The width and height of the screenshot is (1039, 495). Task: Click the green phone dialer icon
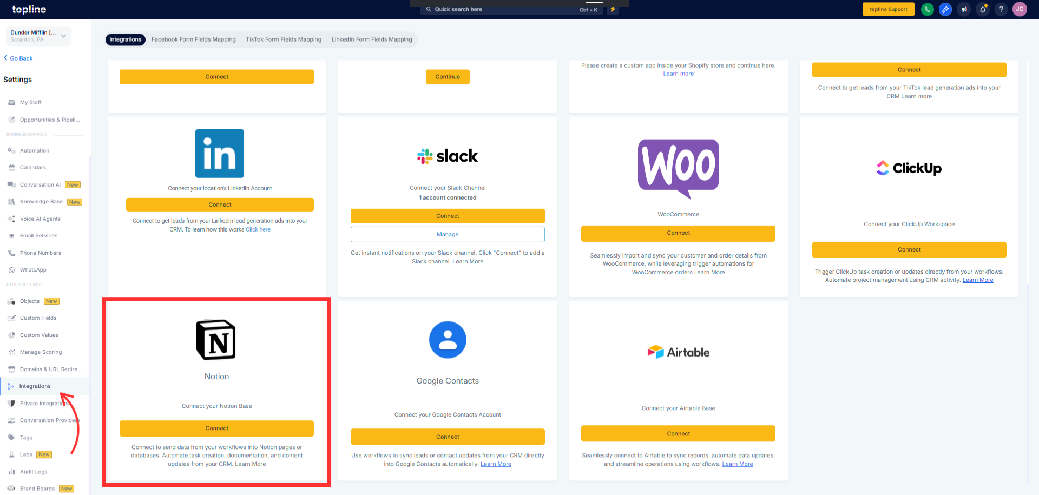pyautogui.click(x=927, y=9)
